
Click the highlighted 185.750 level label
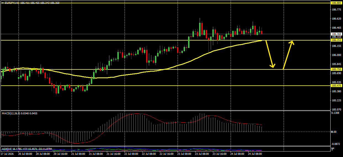pos(336,69)
